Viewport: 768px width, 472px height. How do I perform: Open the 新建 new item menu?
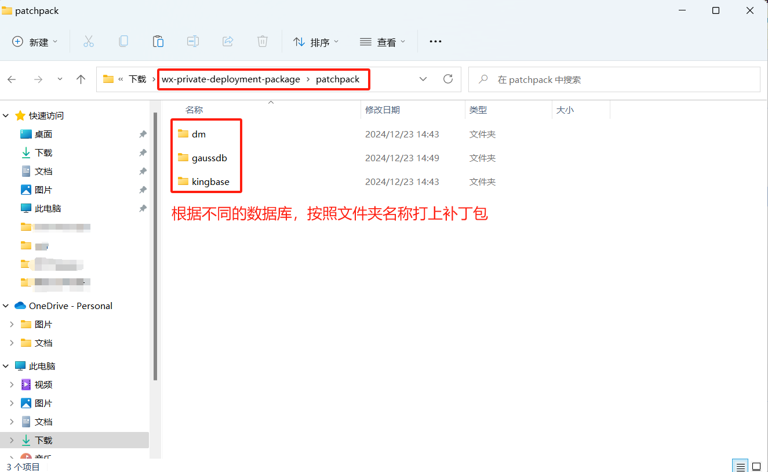pyautogui.click(x=35, y=42)
